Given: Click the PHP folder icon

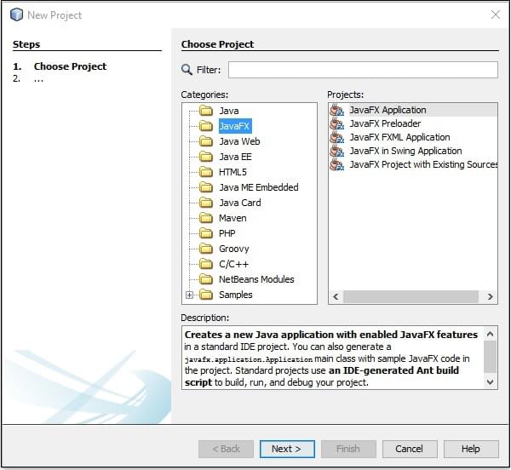Looking at the screenshot, I should [206, 233].
